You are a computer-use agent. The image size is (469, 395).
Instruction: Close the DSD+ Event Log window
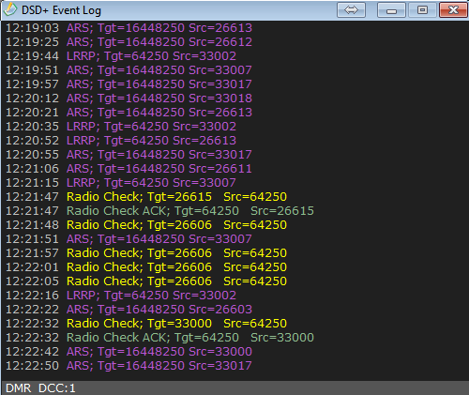[x=453, y=10]
